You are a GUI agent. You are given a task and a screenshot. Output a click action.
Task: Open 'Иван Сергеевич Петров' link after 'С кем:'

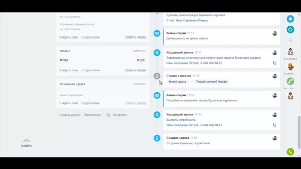192,20
